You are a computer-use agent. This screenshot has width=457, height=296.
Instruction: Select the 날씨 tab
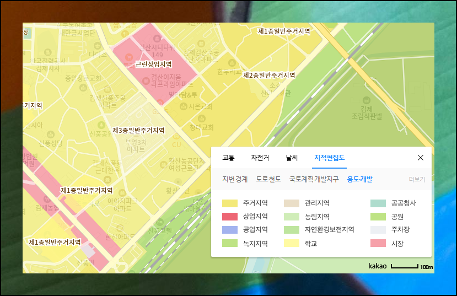[x=292, y=158]
